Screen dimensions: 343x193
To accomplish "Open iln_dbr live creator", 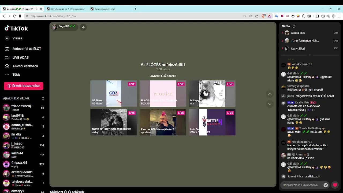I will pos(24,136).
